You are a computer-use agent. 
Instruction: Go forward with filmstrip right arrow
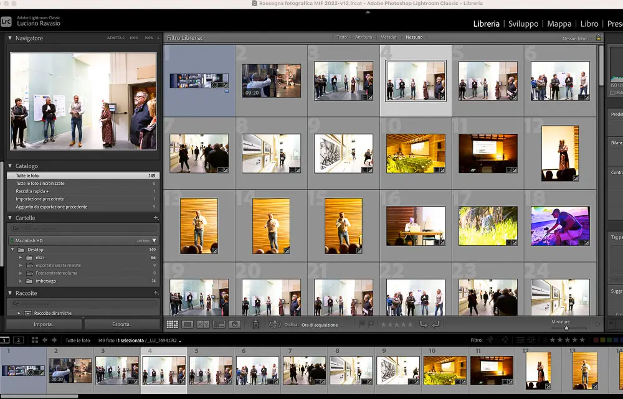coord(54,340)
